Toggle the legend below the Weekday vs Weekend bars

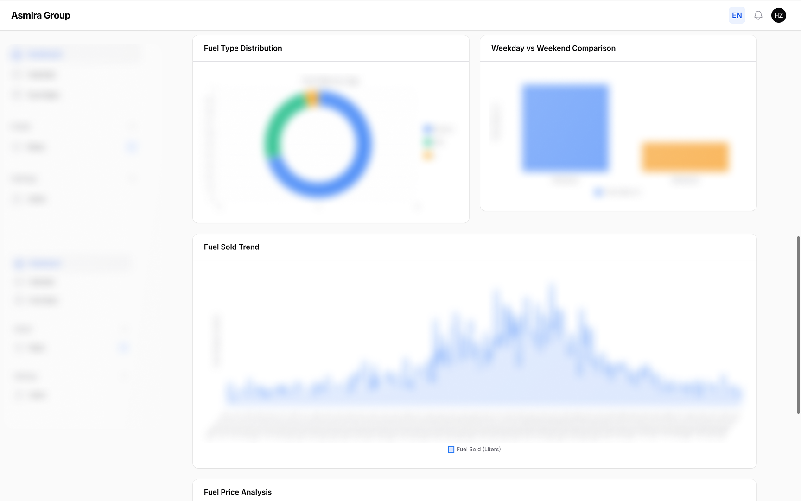[598, 192]
